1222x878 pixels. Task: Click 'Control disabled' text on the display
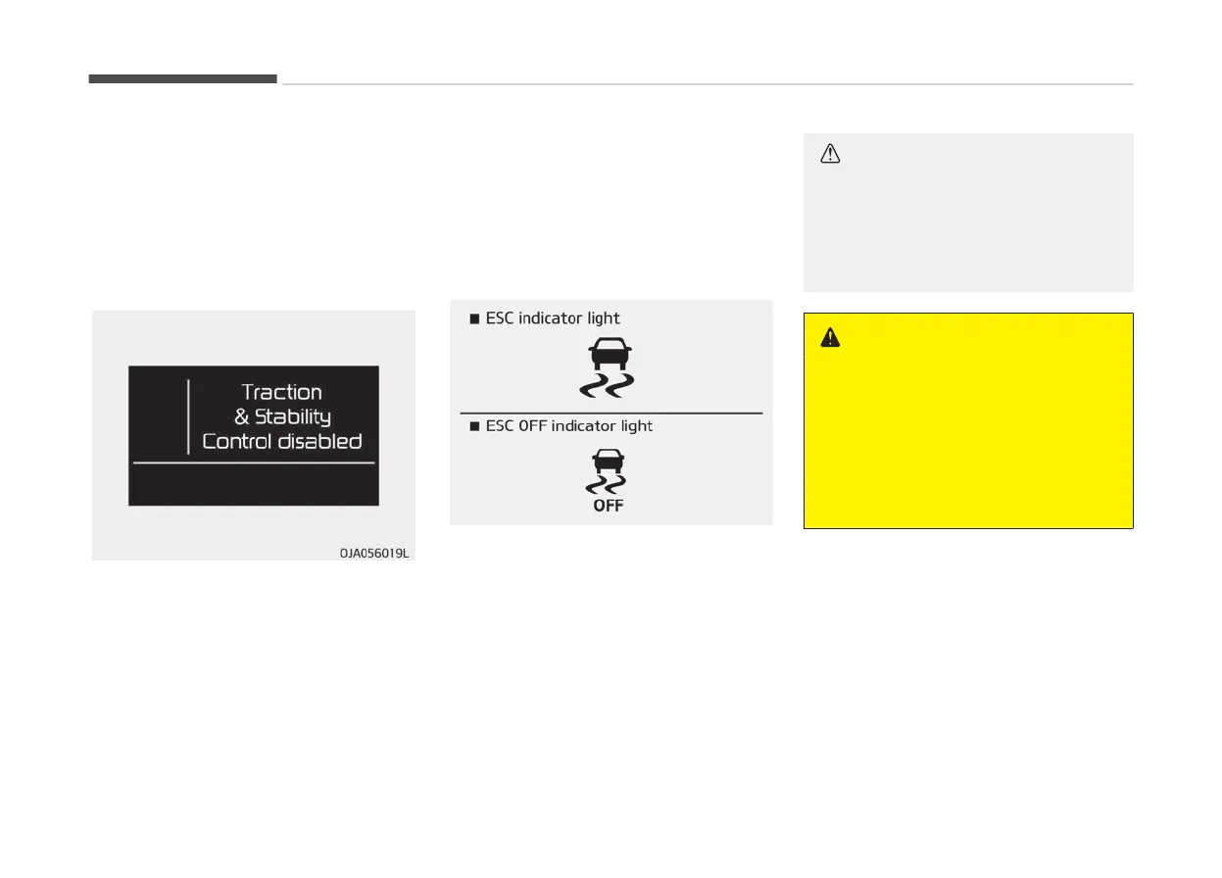coord(282,441)
